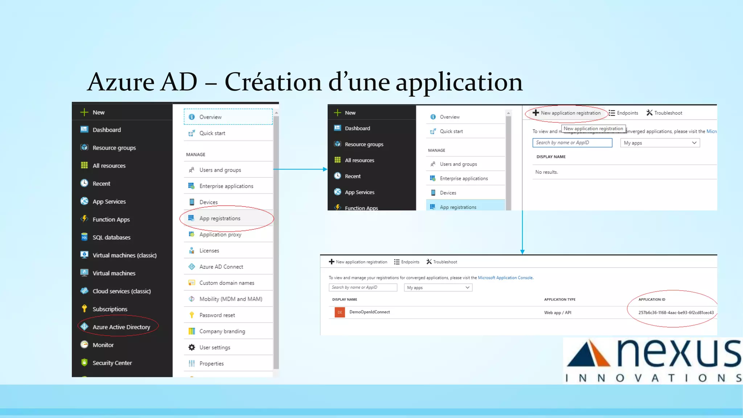Click the DemoOpenIdConnect display name
Image resolution: width=743 pixels, height=418 pixels.
(x=369, y=312)
